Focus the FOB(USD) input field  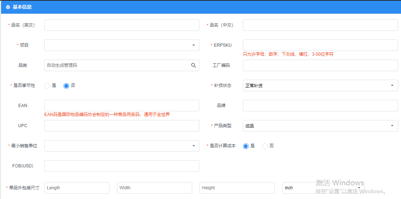(x=122, y=166)
